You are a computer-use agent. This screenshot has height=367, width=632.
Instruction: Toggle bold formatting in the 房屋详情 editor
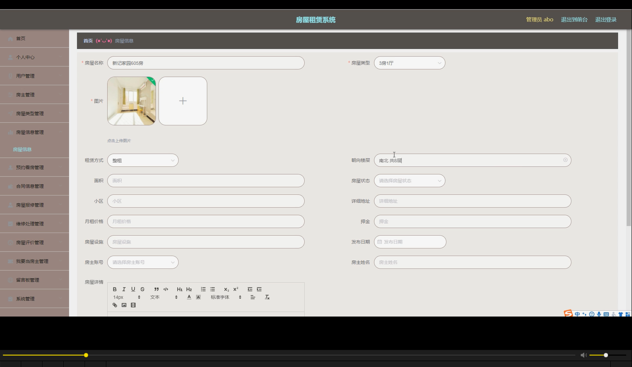(115, 289)
